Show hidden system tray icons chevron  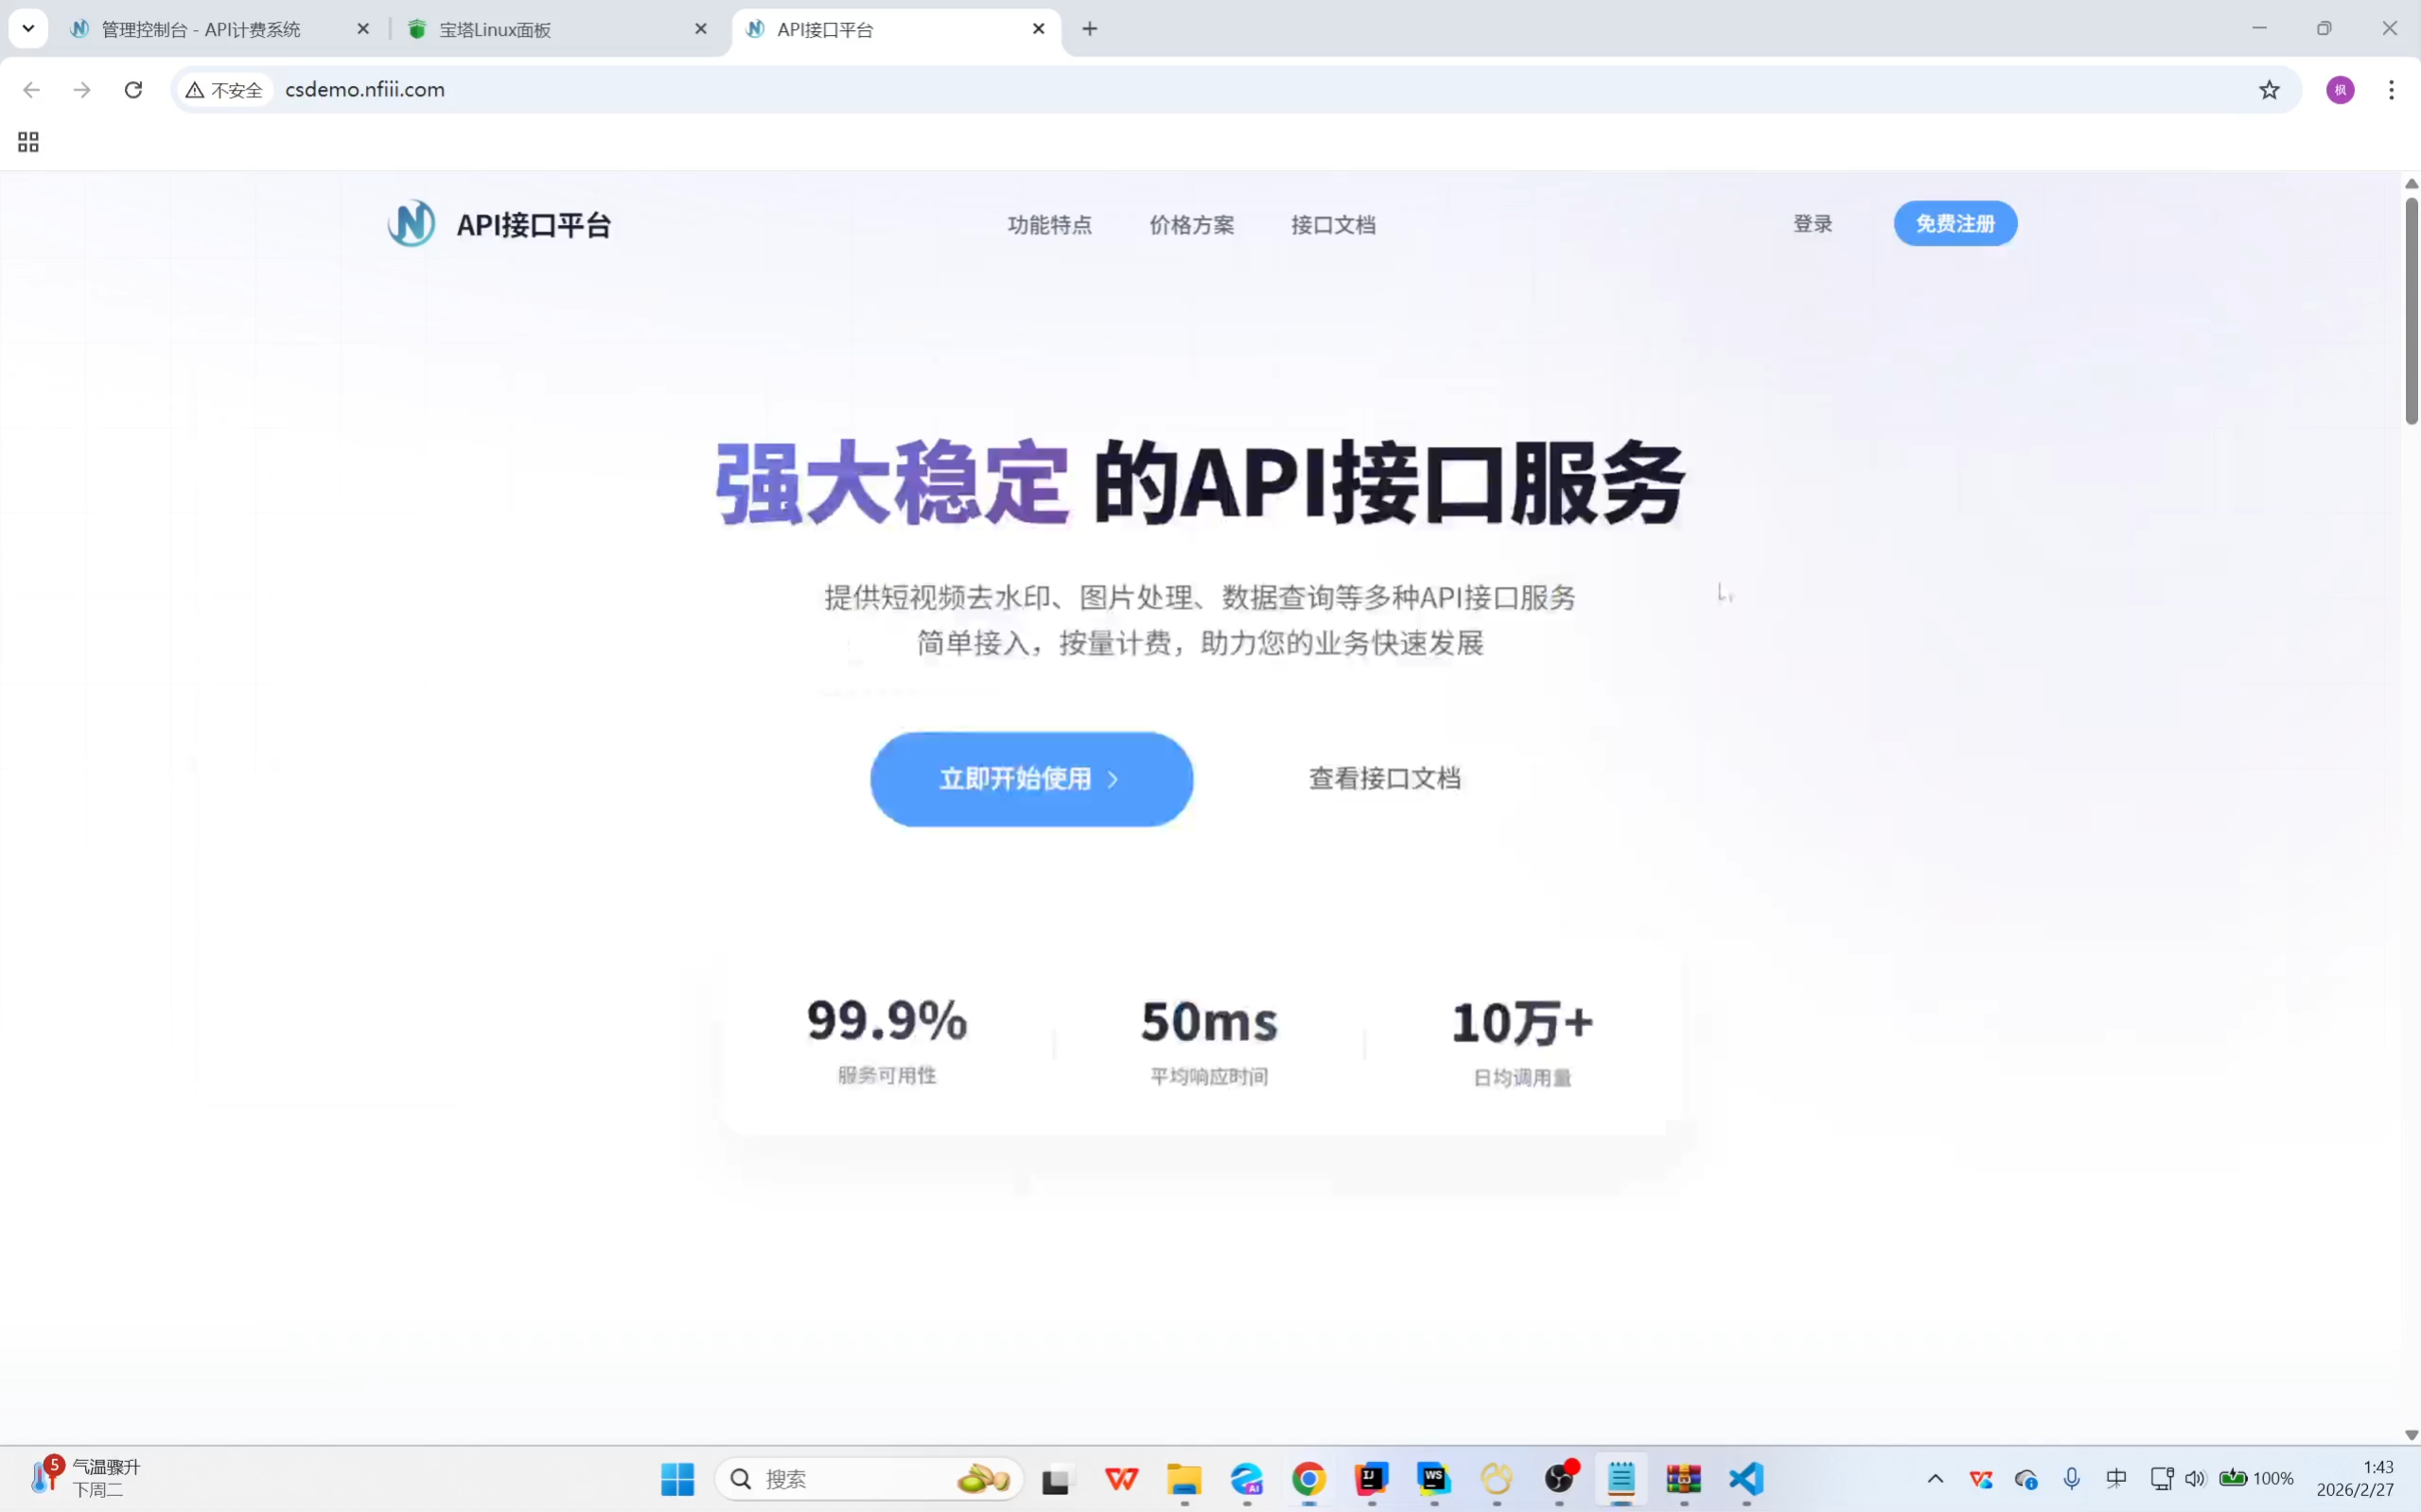[1935, 1478]
